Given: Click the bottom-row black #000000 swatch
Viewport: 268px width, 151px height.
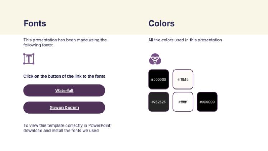Looking at the screenshot, I should point(207,102).
